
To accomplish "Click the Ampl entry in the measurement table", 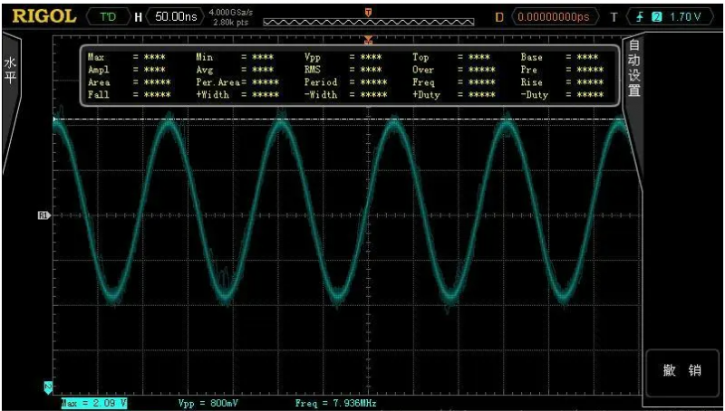I will (x=126, y=70).
